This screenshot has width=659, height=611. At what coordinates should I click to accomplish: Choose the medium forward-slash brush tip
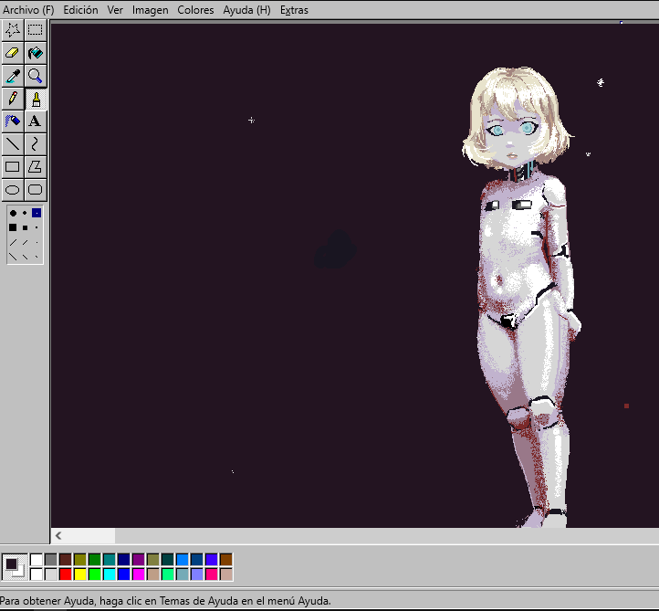[25, 242]
